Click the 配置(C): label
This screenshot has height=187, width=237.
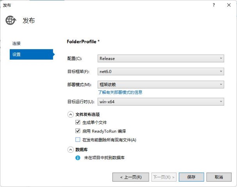[x=75, y=58]
